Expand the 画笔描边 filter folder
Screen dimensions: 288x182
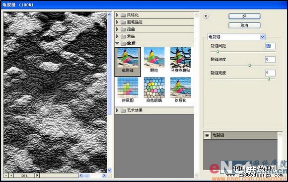[117, 22]
